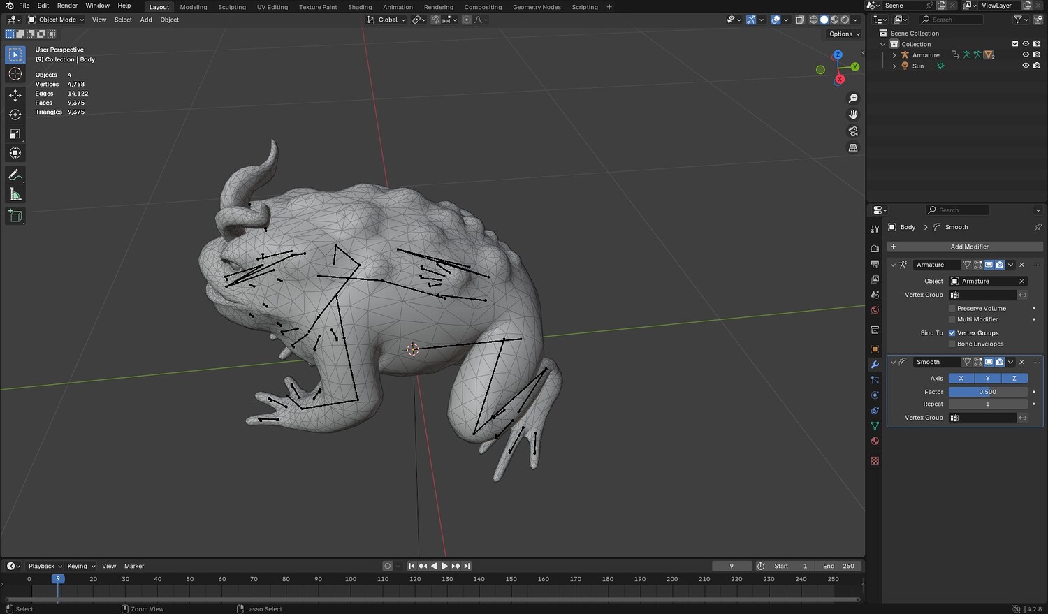Switch to orthographic grid view icon
The height and width of the screenshot is (614, 1048).
tap(853, 147)
